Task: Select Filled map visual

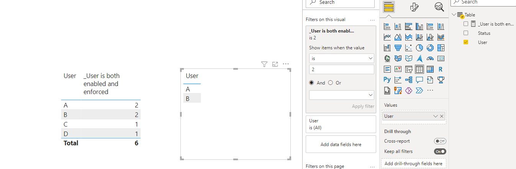Action: point(398,58)
